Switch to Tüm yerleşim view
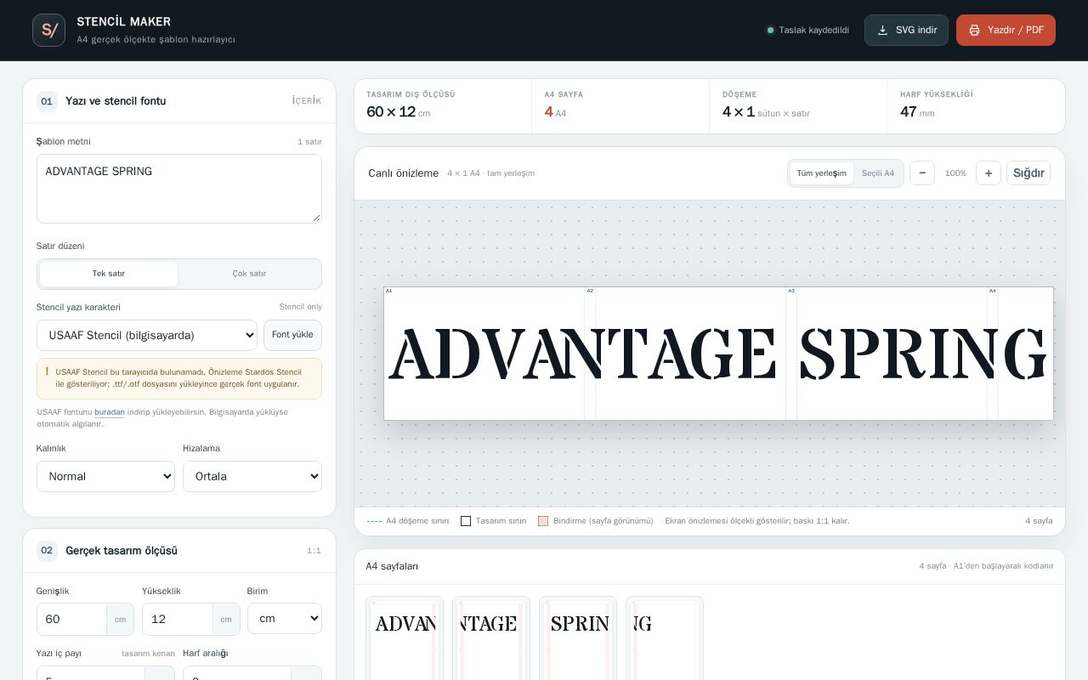This screenshot has height=680, width=1088. click(x=821, y=173)
